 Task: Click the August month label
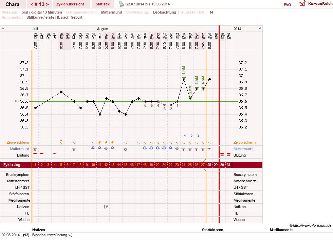click(x=103, y=29)
